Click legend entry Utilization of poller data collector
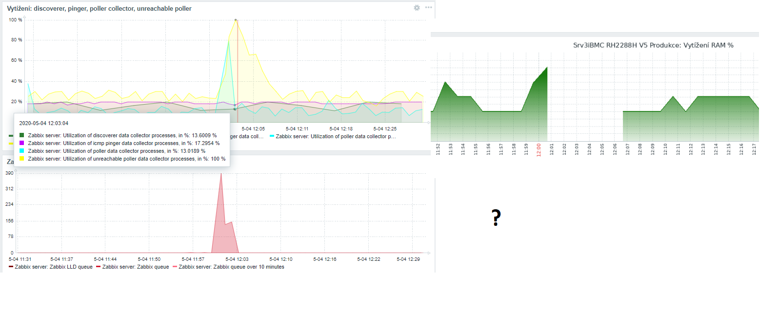Viewport: 779px width, 310px height. point(333,136)
